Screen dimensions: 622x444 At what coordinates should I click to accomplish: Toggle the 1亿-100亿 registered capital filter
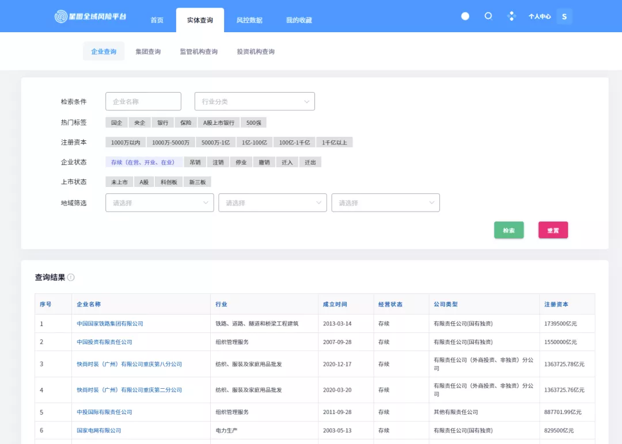(x=254, y=143)
